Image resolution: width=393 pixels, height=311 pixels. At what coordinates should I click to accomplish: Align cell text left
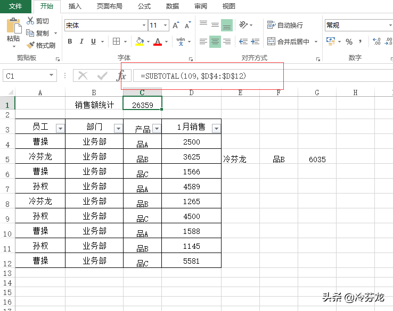click(203, 41)
